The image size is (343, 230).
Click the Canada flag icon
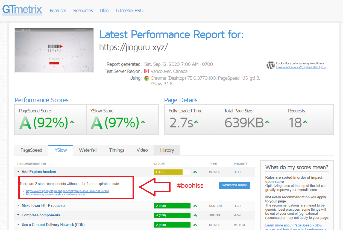coord(147,71)
